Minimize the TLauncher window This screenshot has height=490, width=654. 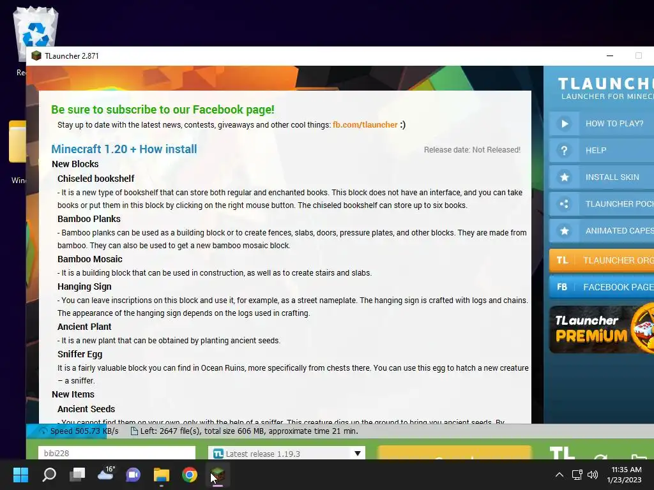pos(610,56)
